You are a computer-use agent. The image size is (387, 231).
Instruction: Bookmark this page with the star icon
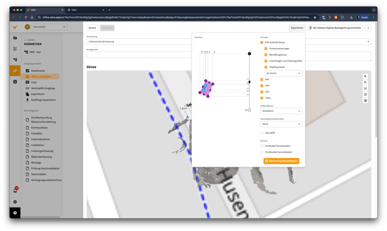(x=315, y=17)
